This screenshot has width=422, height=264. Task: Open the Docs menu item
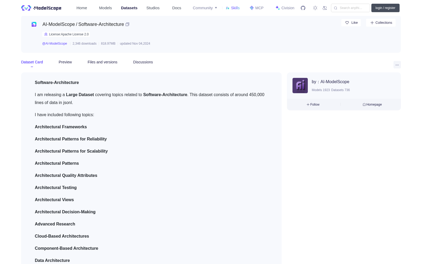tap(177, 8)
